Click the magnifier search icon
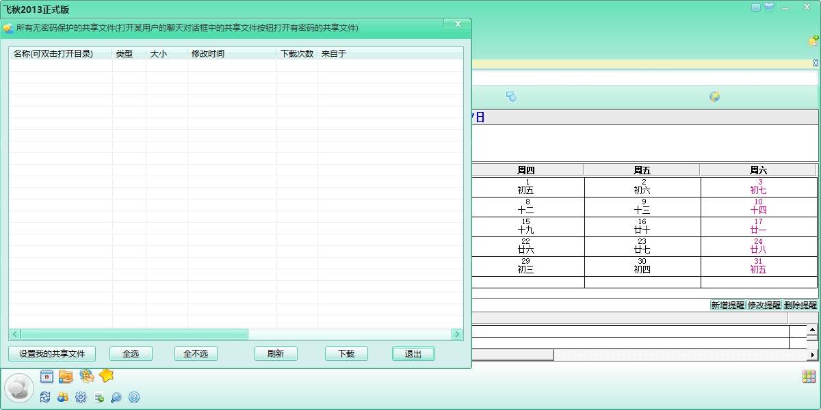The image size is (821, 410). click(x=116, y=397)
